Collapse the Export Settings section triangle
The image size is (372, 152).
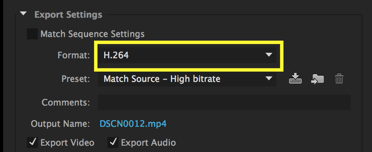click(x=23, y=14)
